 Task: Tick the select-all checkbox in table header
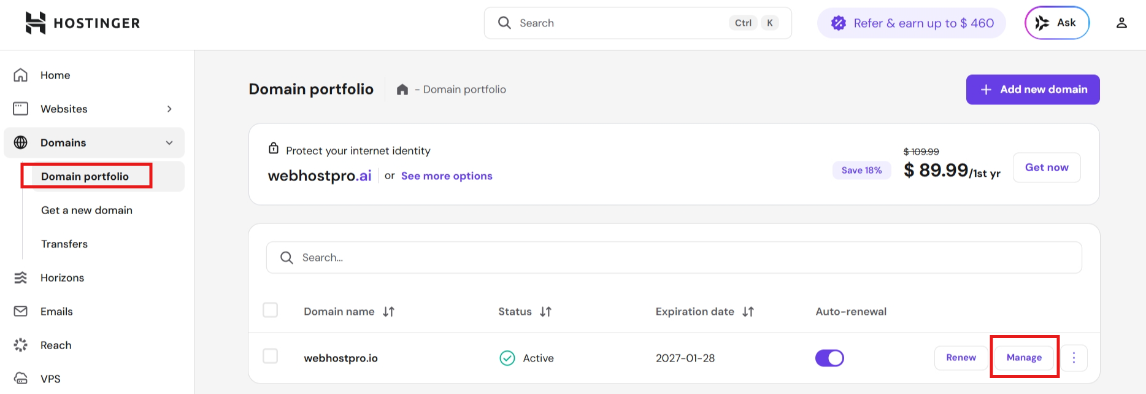click(x=270, y=310)
